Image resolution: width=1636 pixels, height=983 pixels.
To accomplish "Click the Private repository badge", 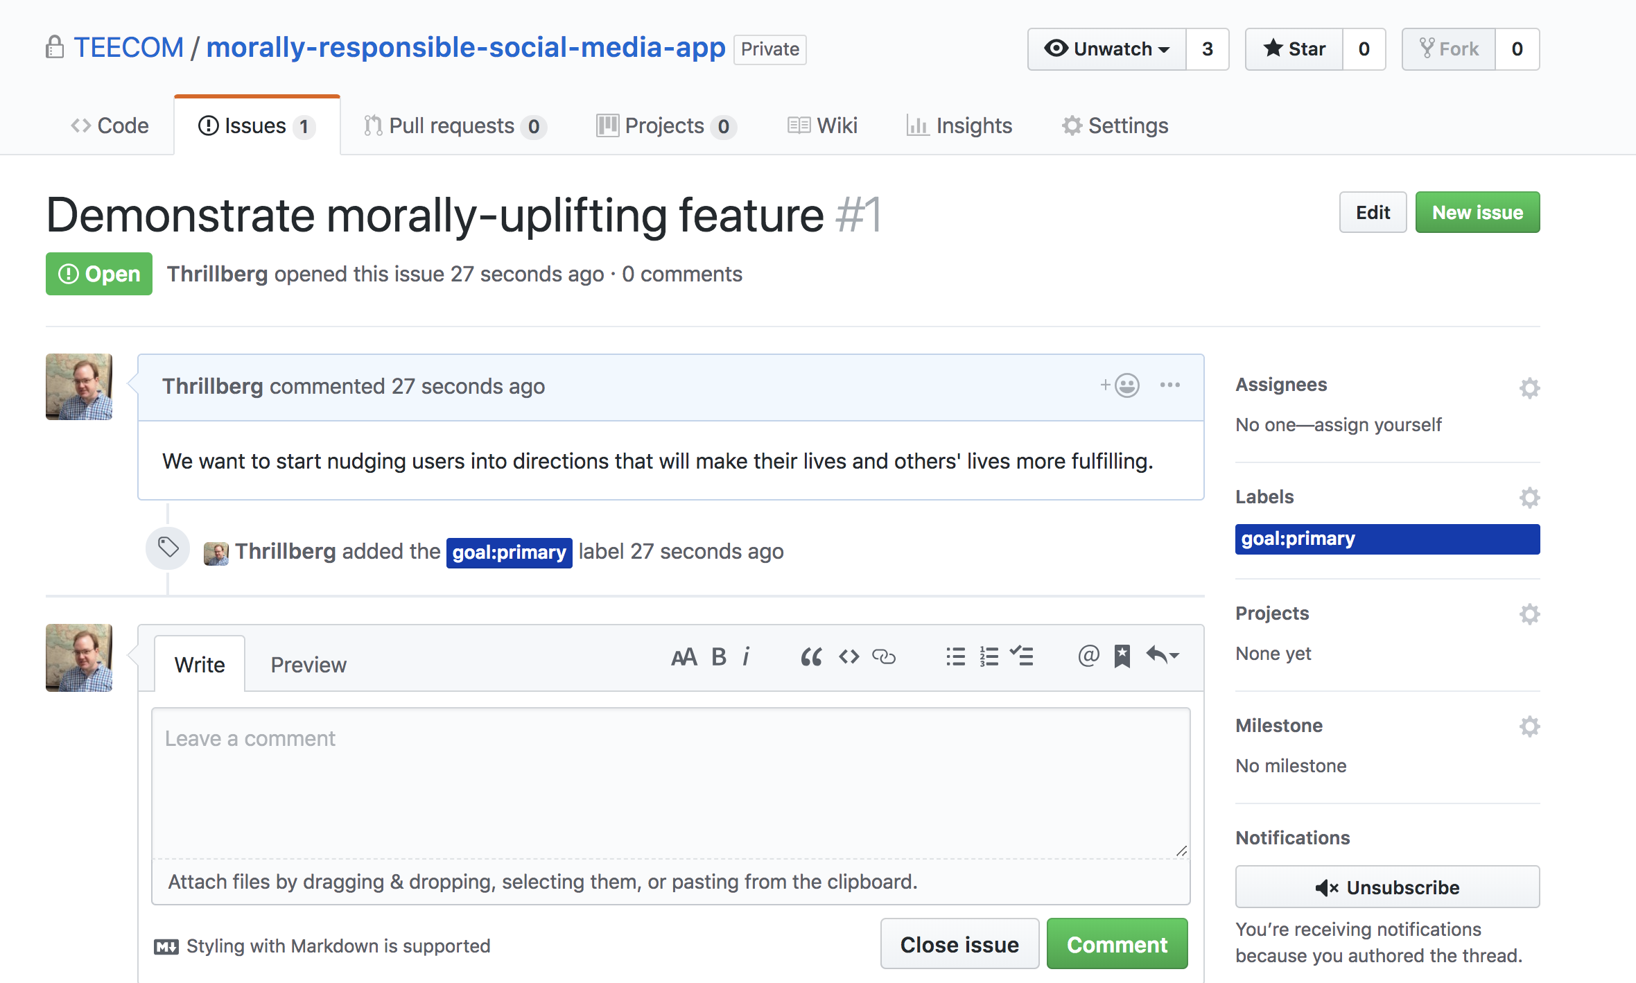I will [x=769, y=49].
